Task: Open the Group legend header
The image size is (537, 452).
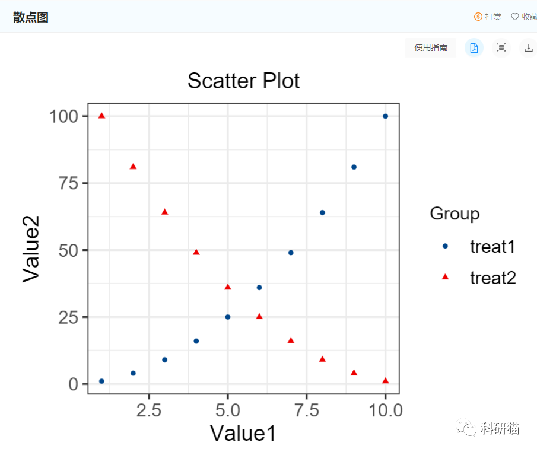Action: click(x=455, y=214)
